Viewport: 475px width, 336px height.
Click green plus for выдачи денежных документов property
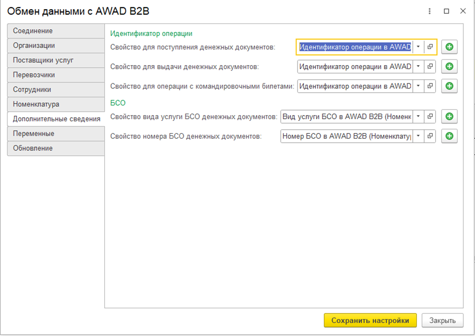pos(449,66)
